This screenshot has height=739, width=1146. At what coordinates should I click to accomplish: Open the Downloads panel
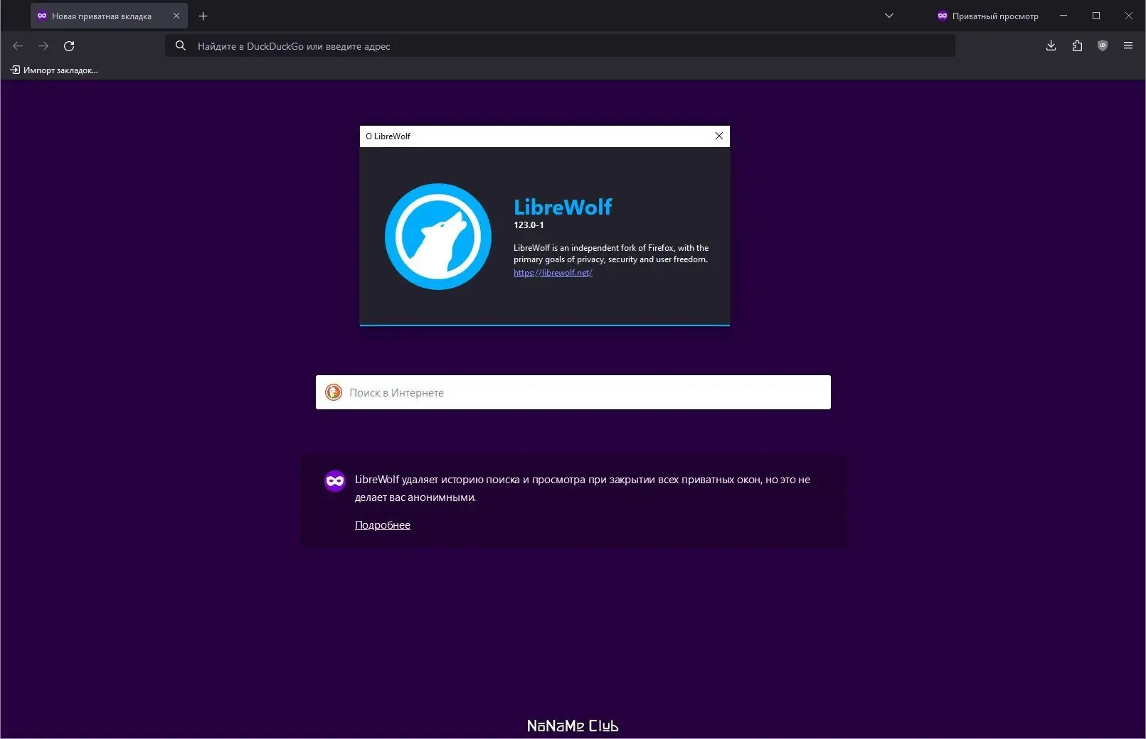(x=1051, y=46)
